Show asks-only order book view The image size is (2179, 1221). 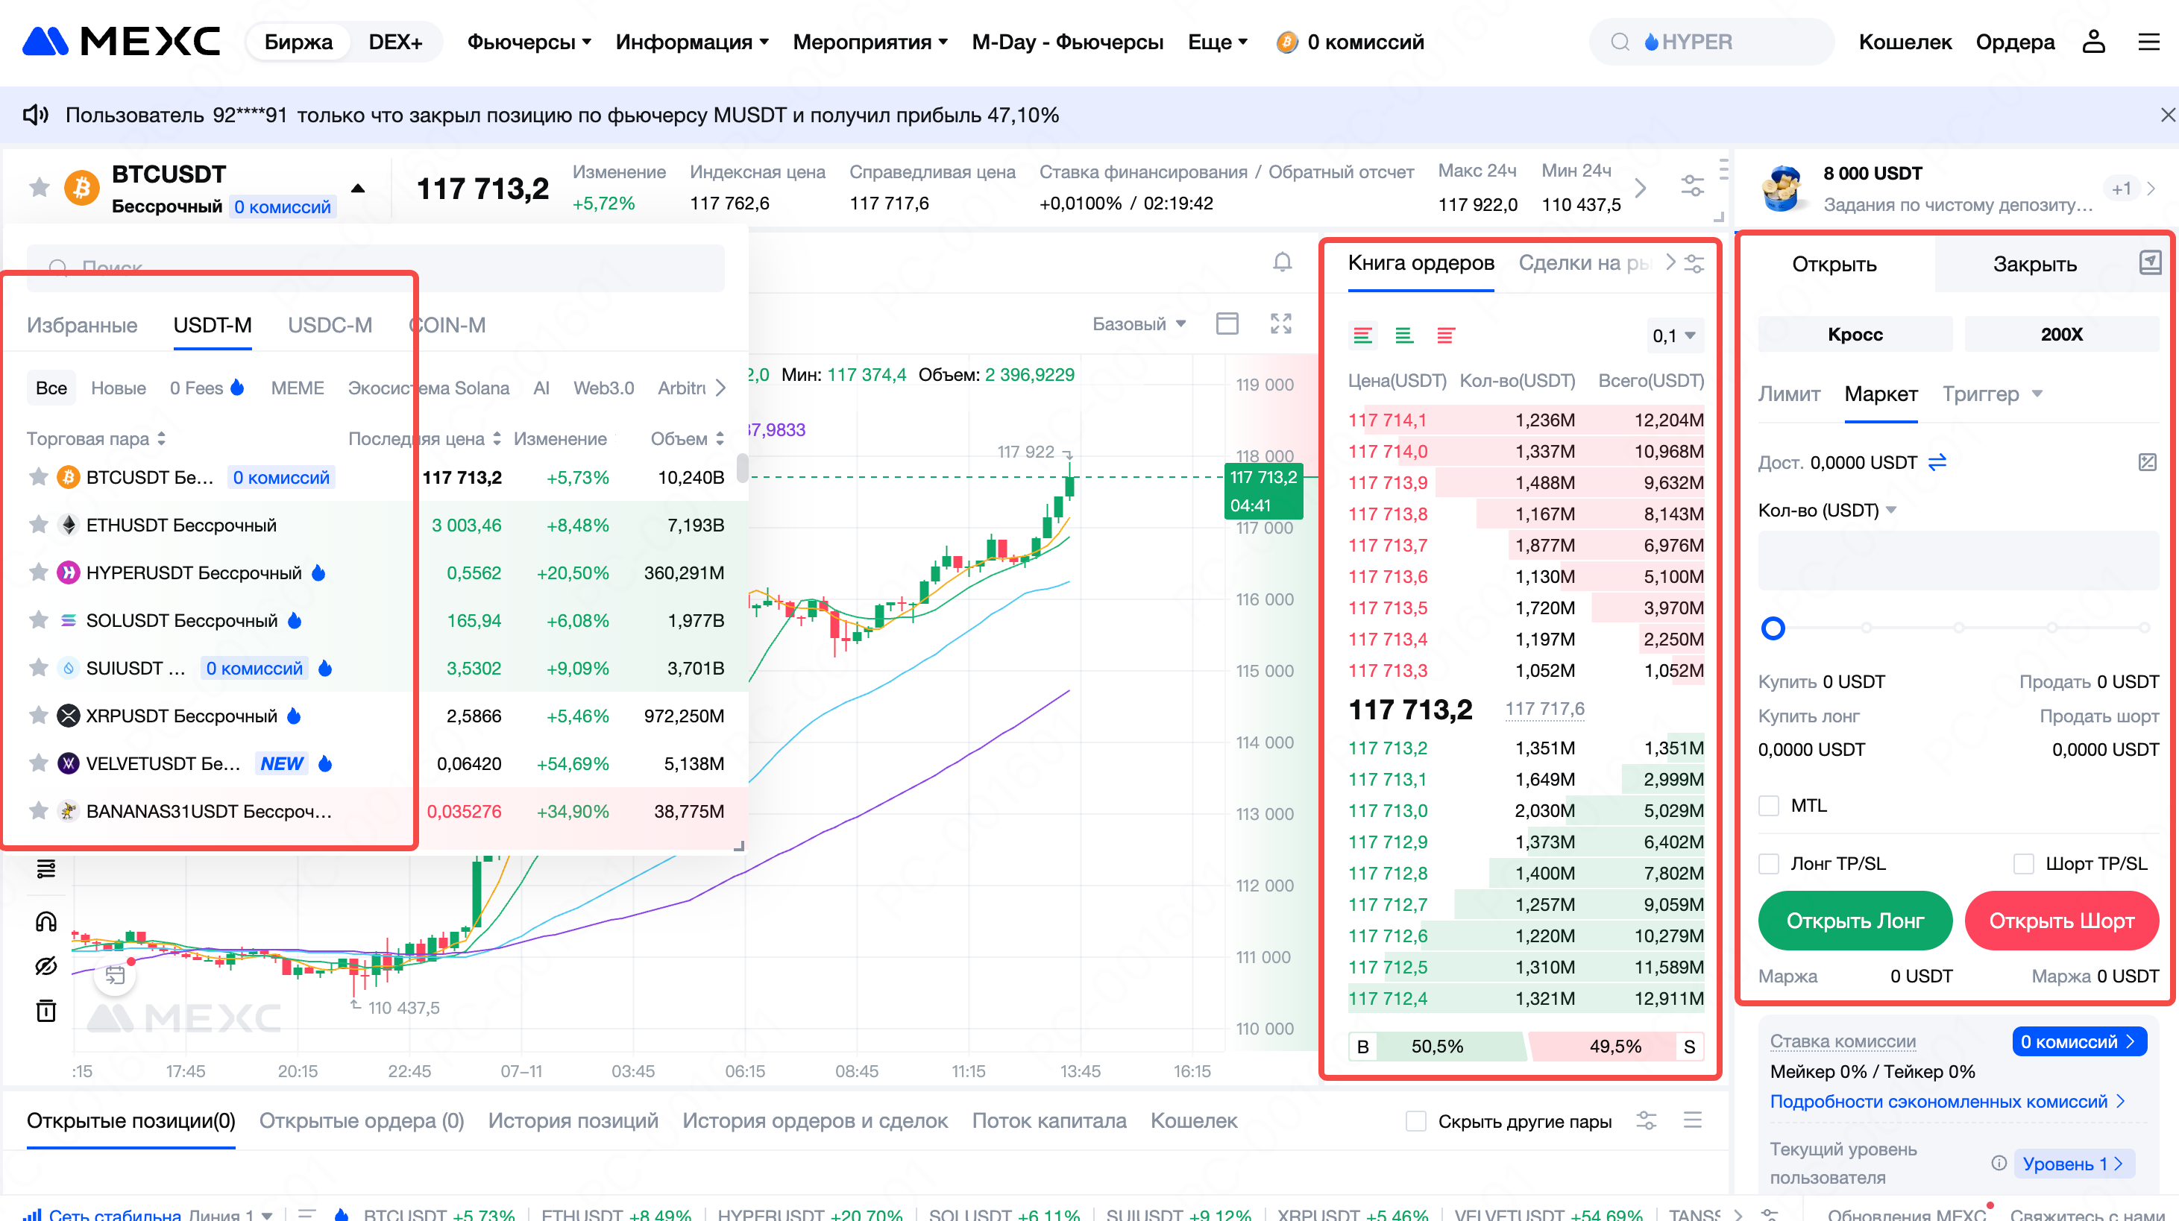tap(1446, 335)
